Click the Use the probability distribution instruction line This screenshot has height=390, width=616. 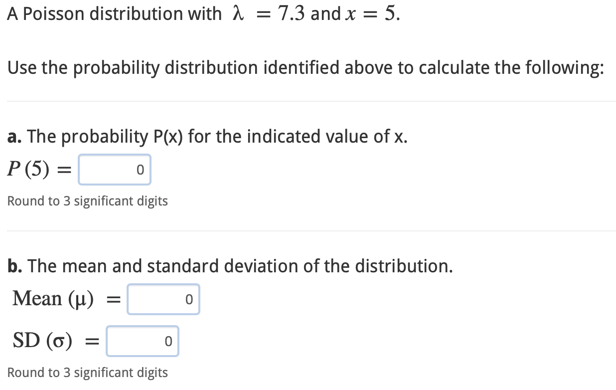[306, 67]
